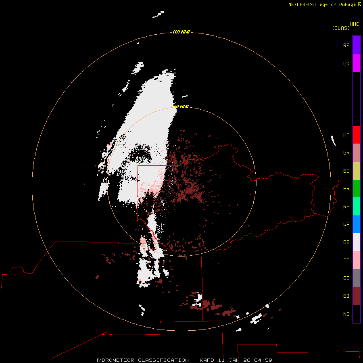Click the RF legend label
The image size is (363, 363).
point(346,45)
